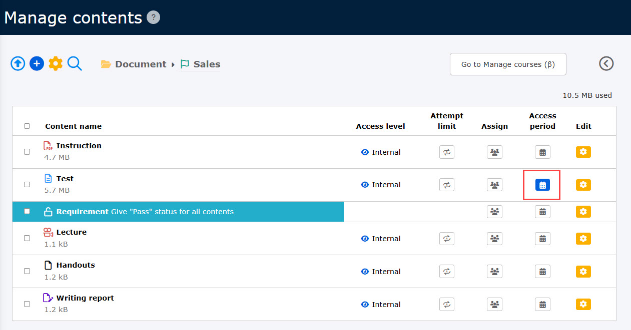Open Assign users icon for Lecture
This screenshot has height=330, width=631.
pyautogui.click(x=494, y=239)
